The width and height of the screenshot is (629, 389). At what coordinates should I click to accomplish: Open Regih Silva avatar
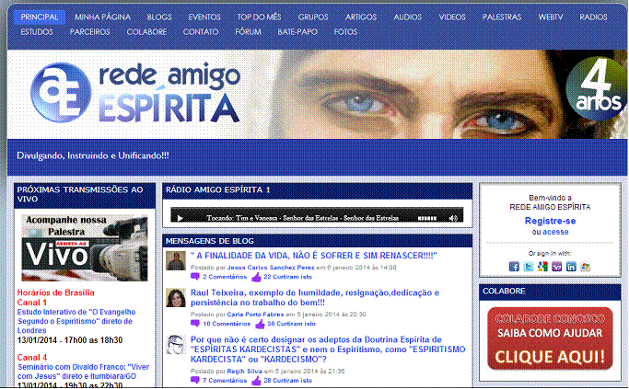click(176, 345)
